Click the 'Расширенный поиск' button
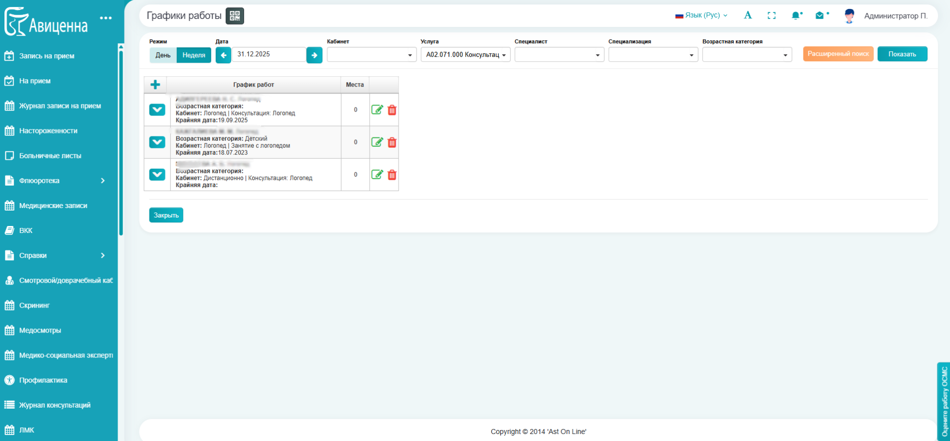Image resolution: width=950 pixels, height=441 pixels. pos(838,54)
